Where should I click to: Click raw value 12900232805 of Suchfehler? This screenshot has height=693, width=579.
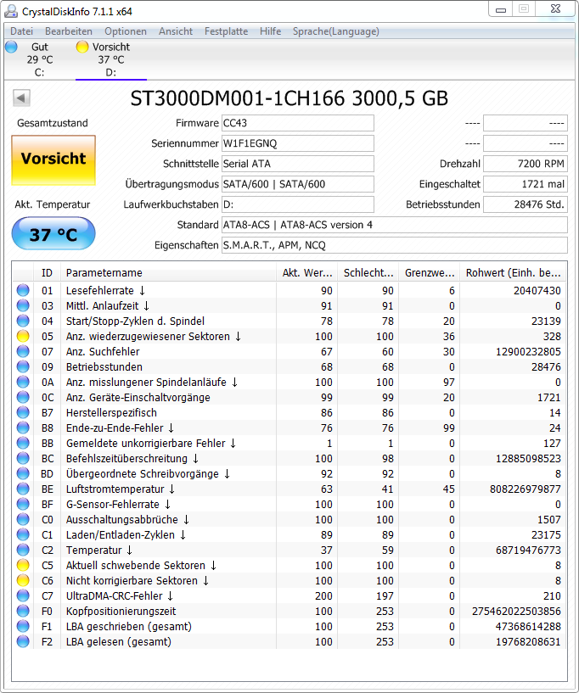528,351
